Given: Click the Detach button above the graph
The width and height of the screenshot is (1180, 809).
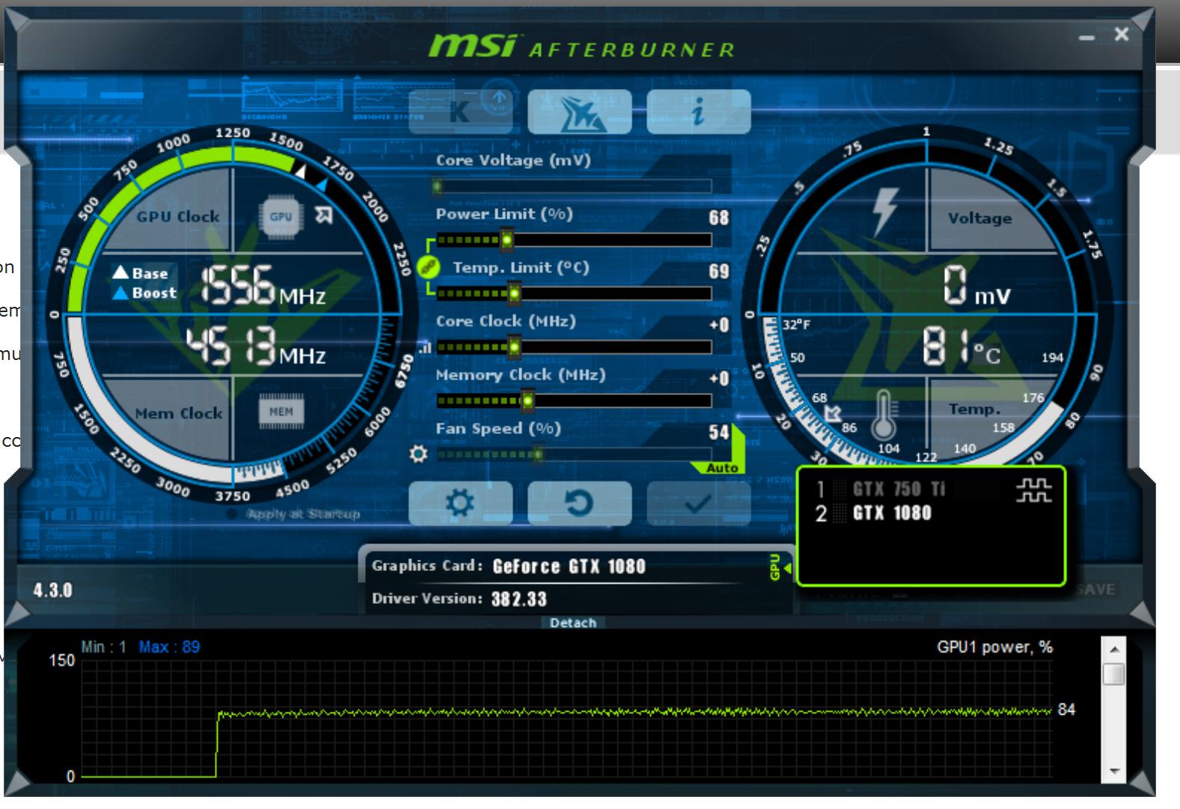Looking at the screenshot, I should point(573,623).
